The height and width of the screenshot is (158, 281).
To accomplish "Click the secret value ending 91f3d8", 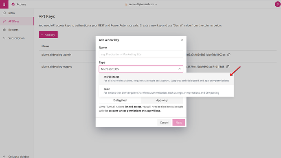I will [x=205, y=67].
